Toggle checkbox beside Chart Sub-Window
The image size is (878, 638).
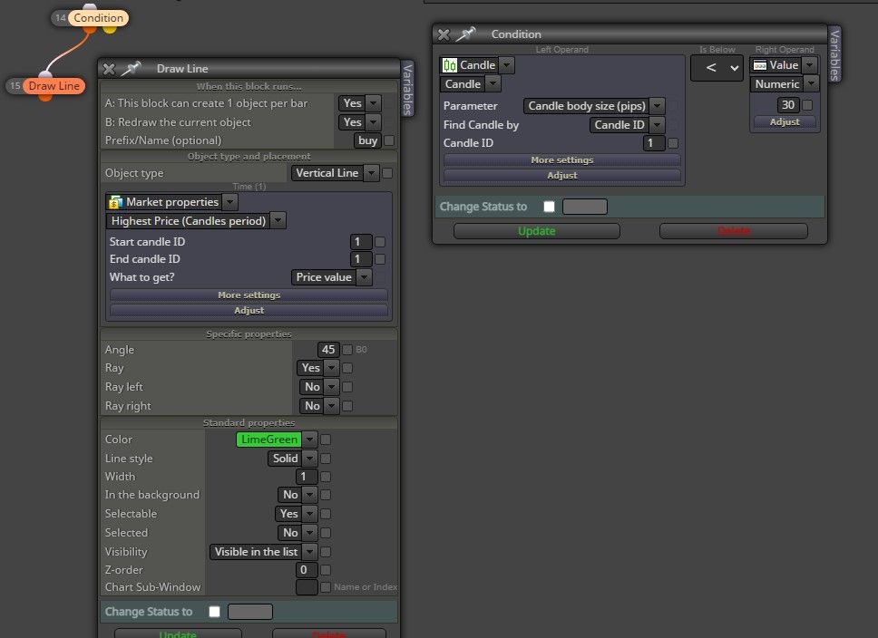326,587
